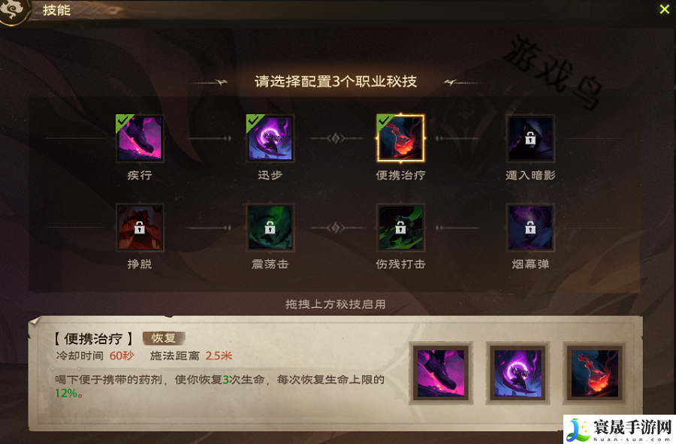
Task: Select the 迅步 skill icon
Action: click(x=270, y=138)
